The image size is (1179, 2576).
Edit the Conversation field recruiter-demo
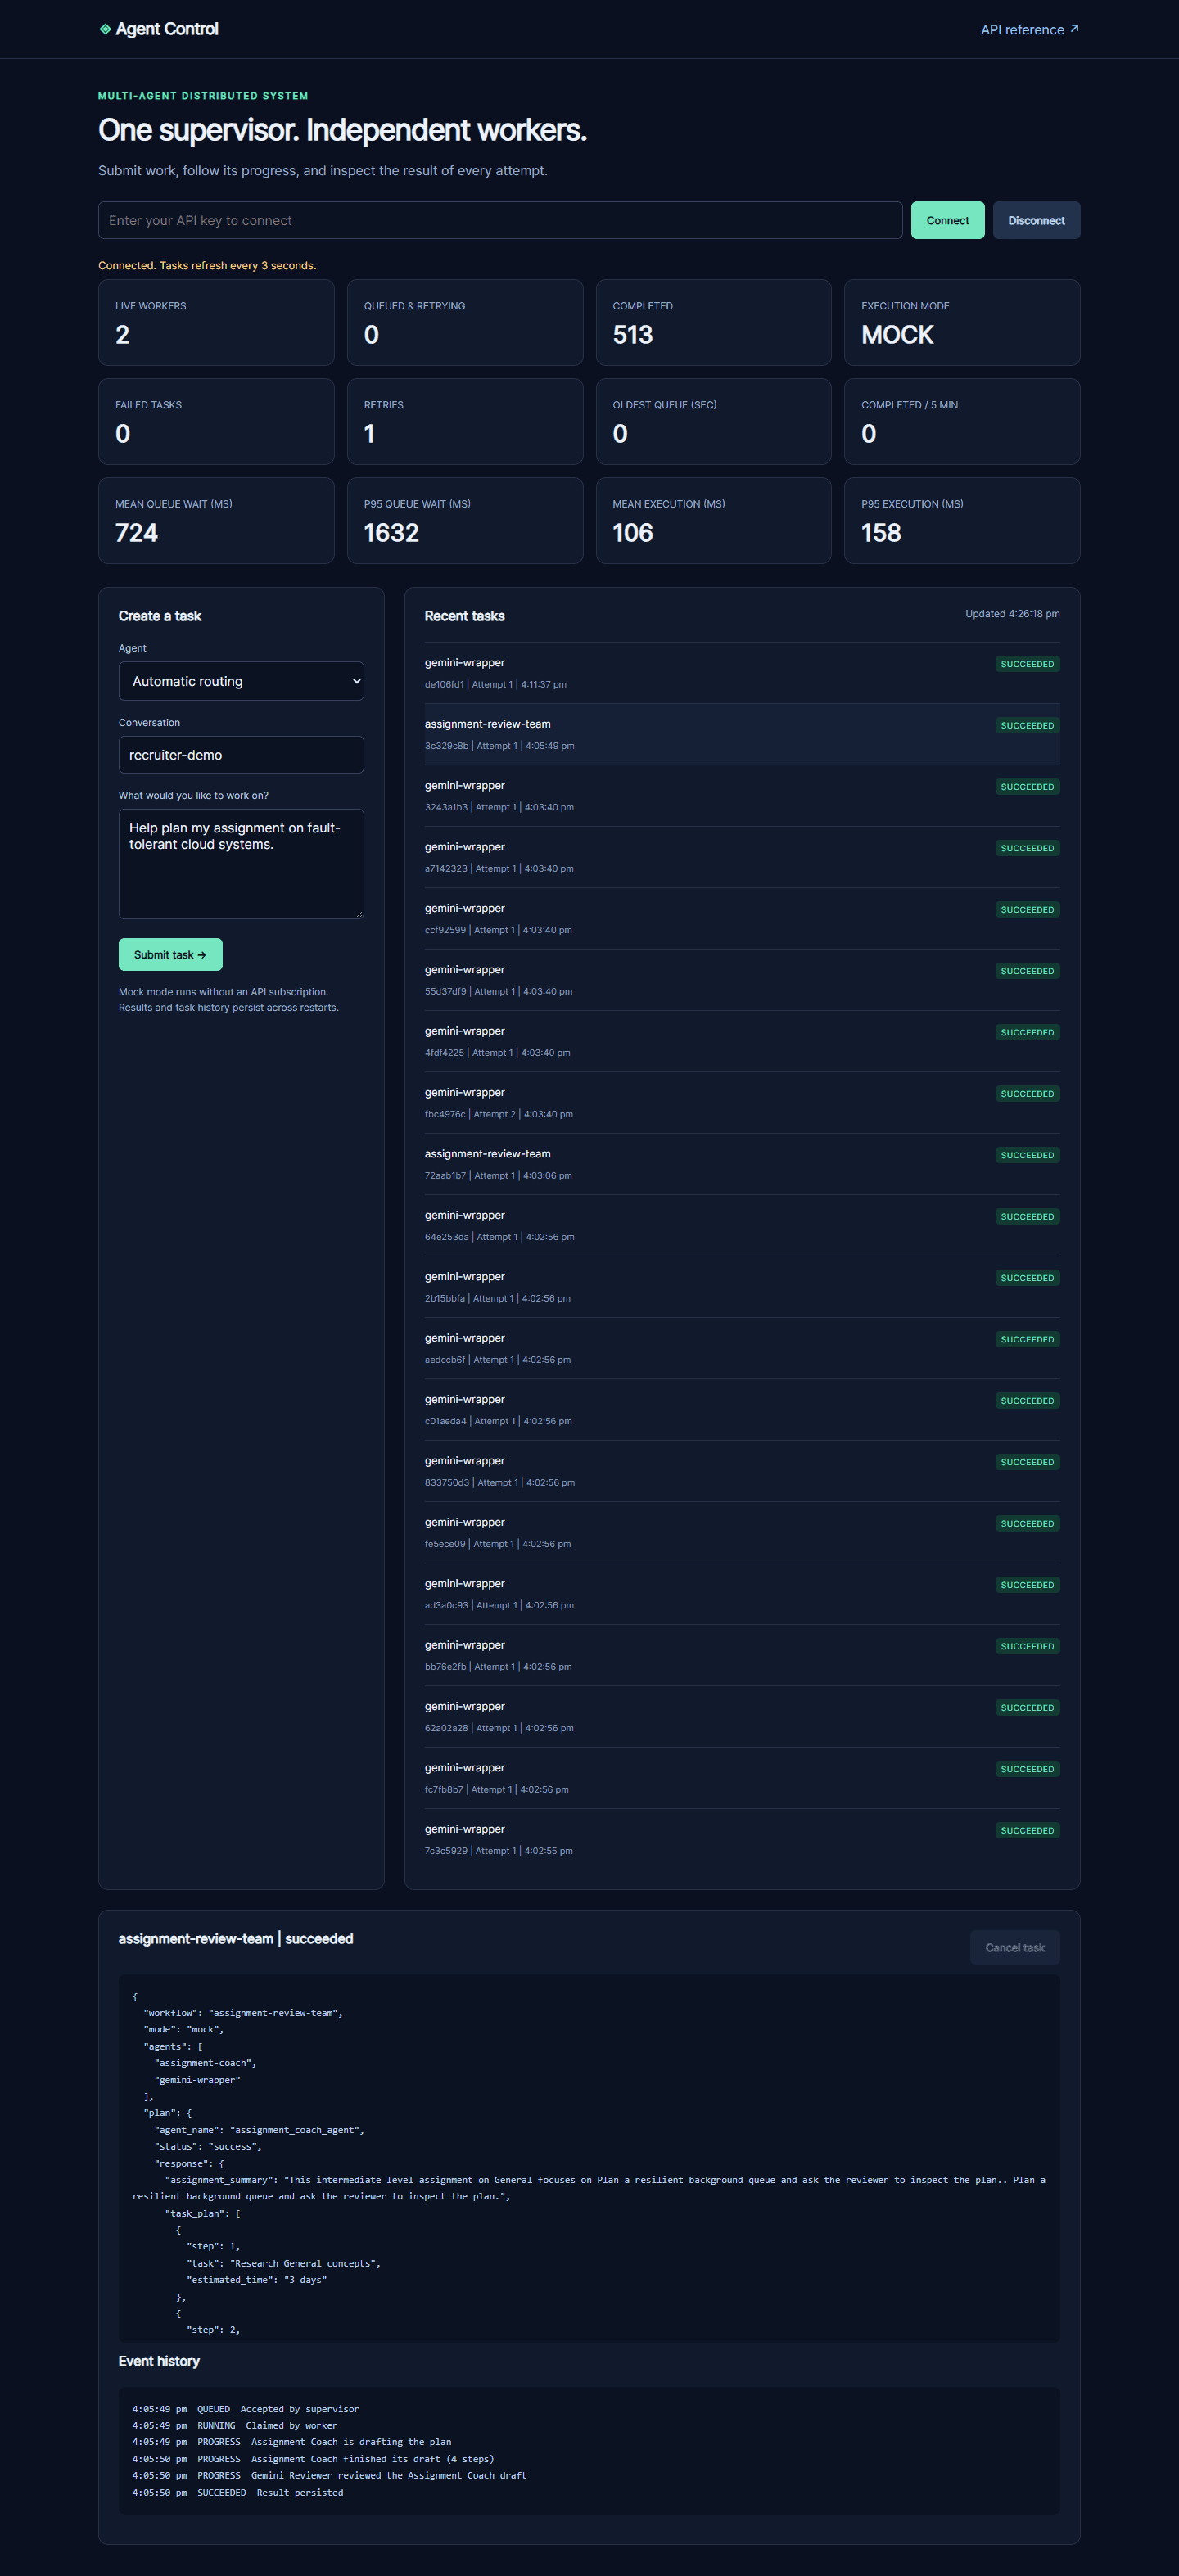(x=241, y=755)
